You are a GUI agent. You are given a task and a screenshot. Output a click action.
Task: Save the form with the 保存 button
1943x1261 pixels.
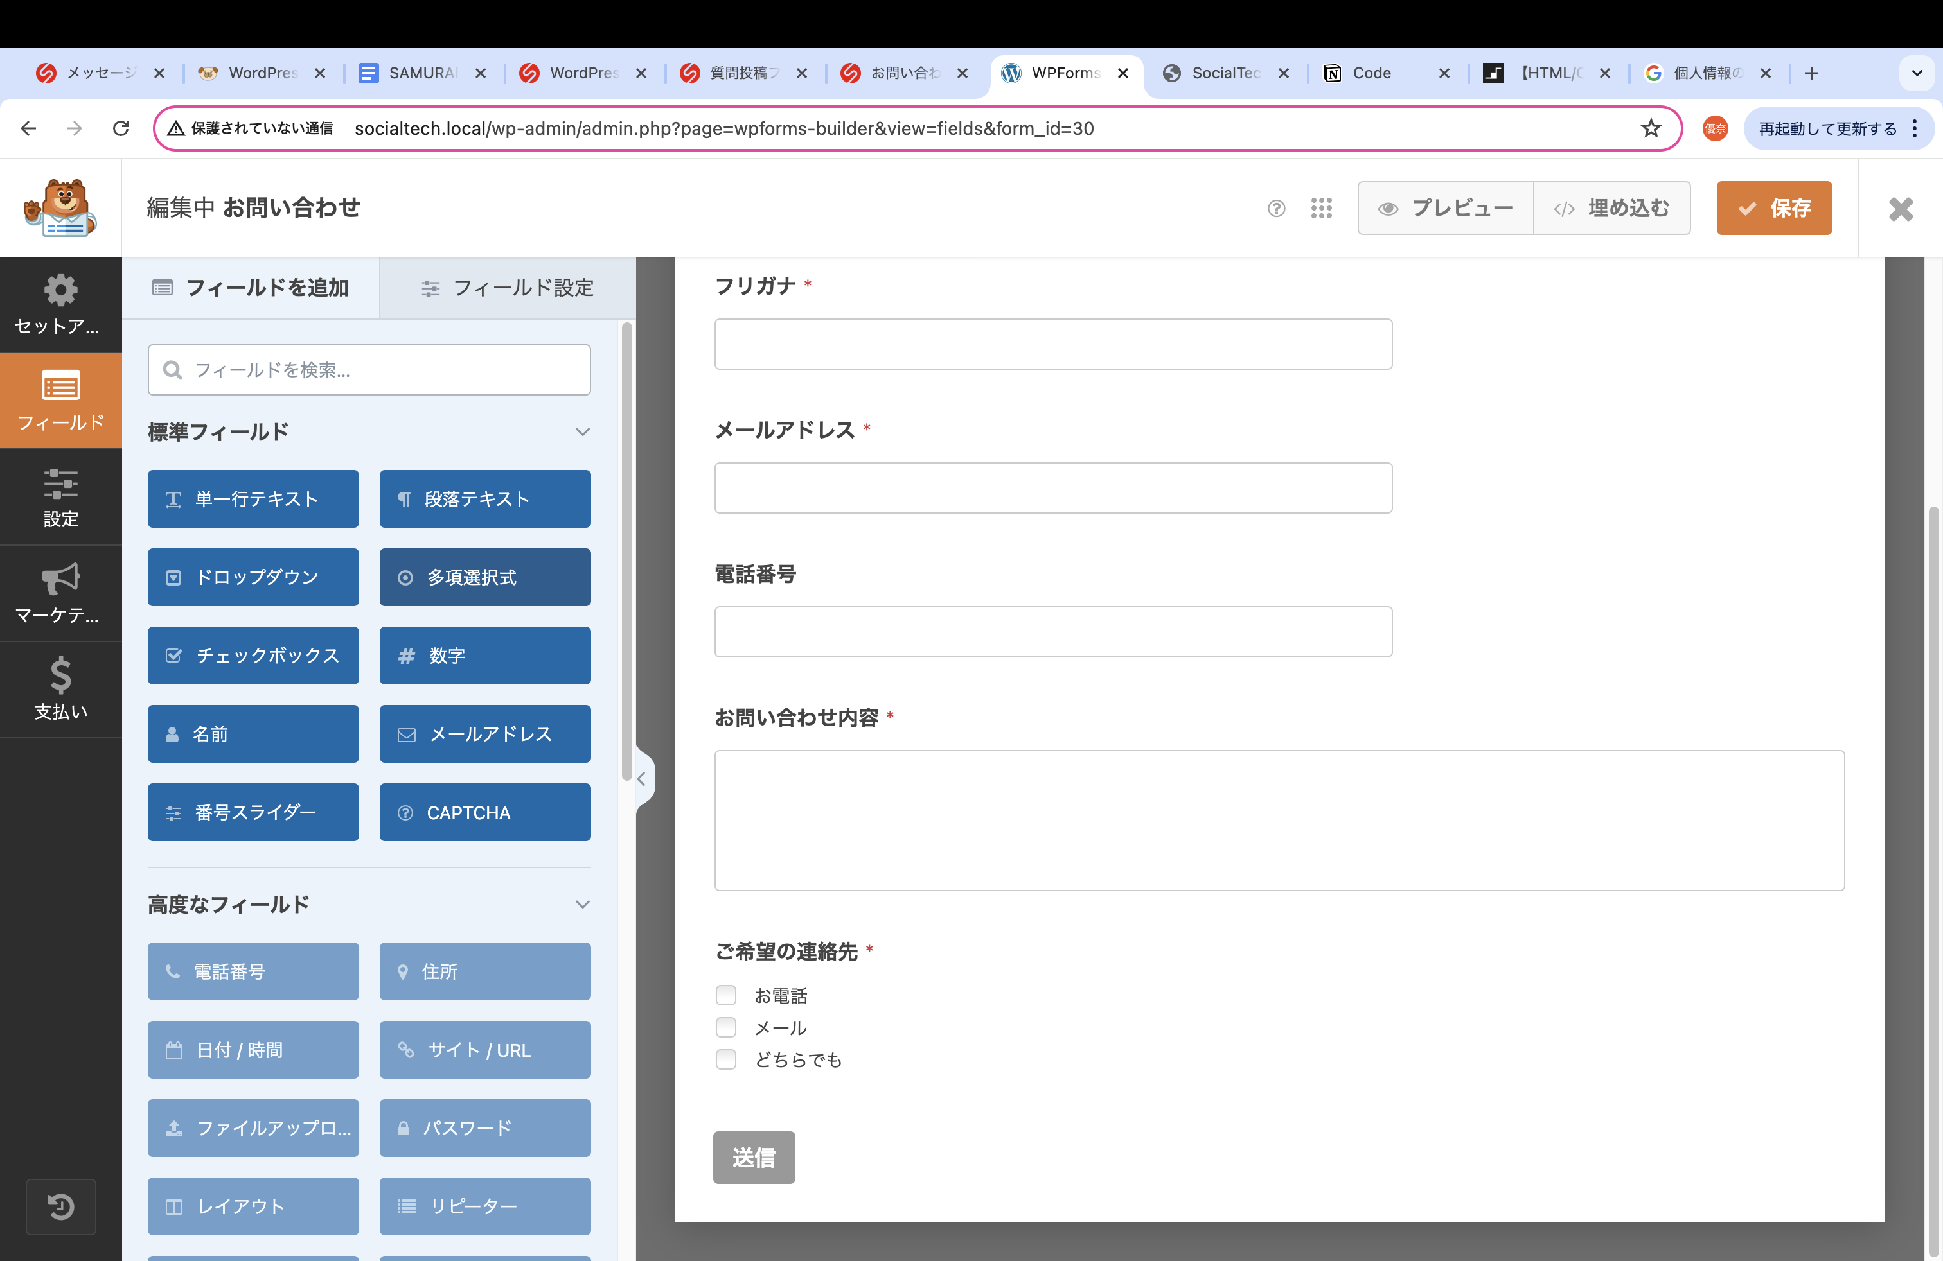coord(1774,208)
